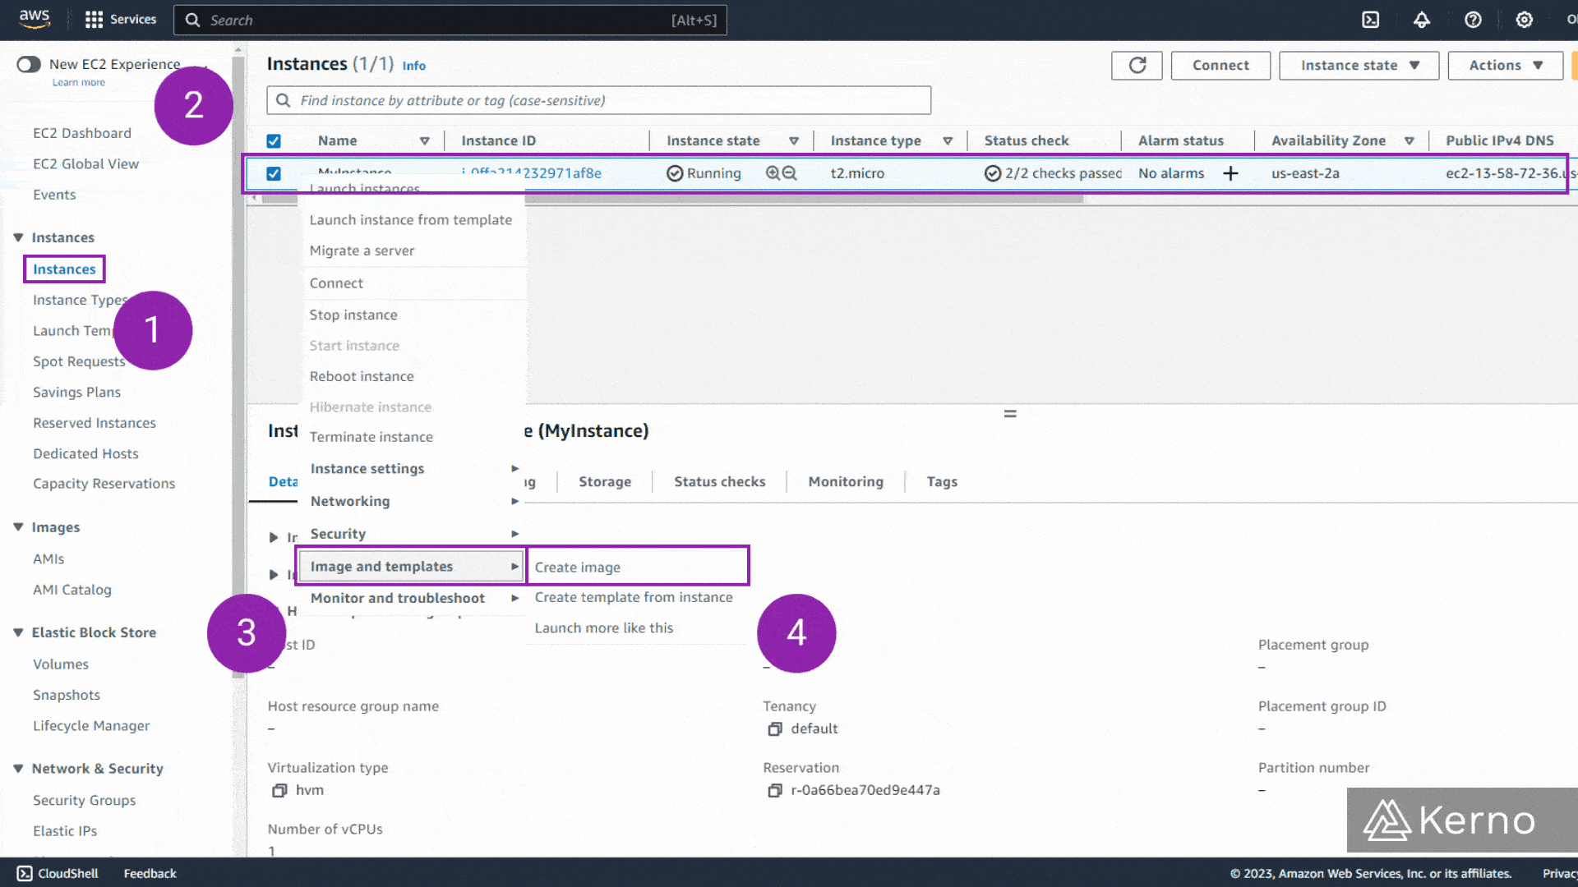This screenshot has width=1578, height=887.
Task: Choose Stop instance
Action: (x=353, y=315)
